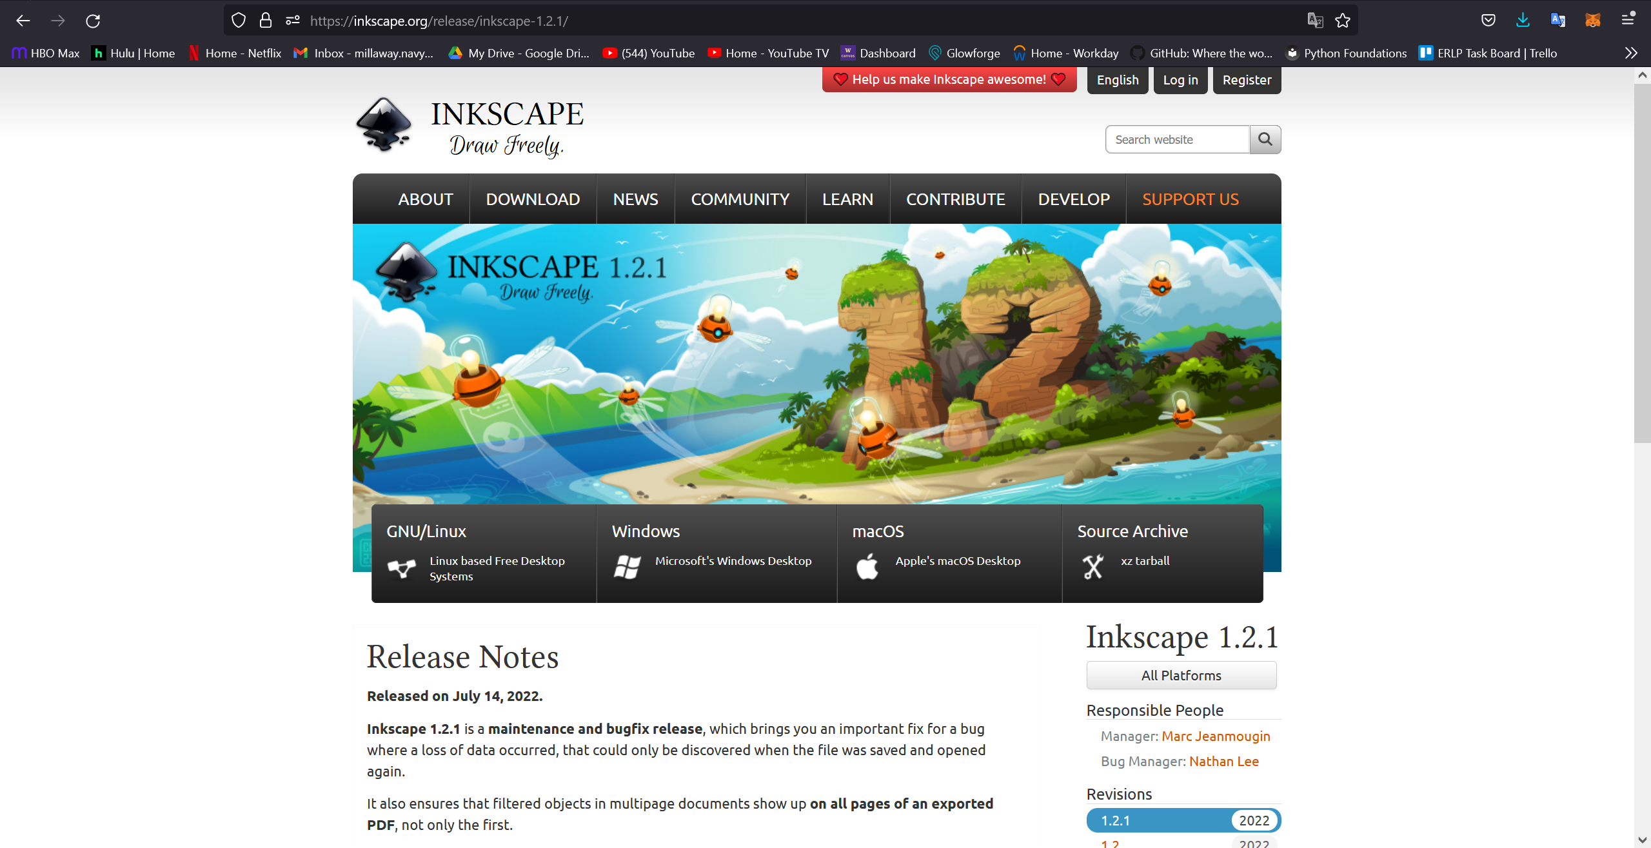Open the Python Foundations bookmark
Image resolution: width=1651 pixels, height=848 pixels.
point(1346,53)
